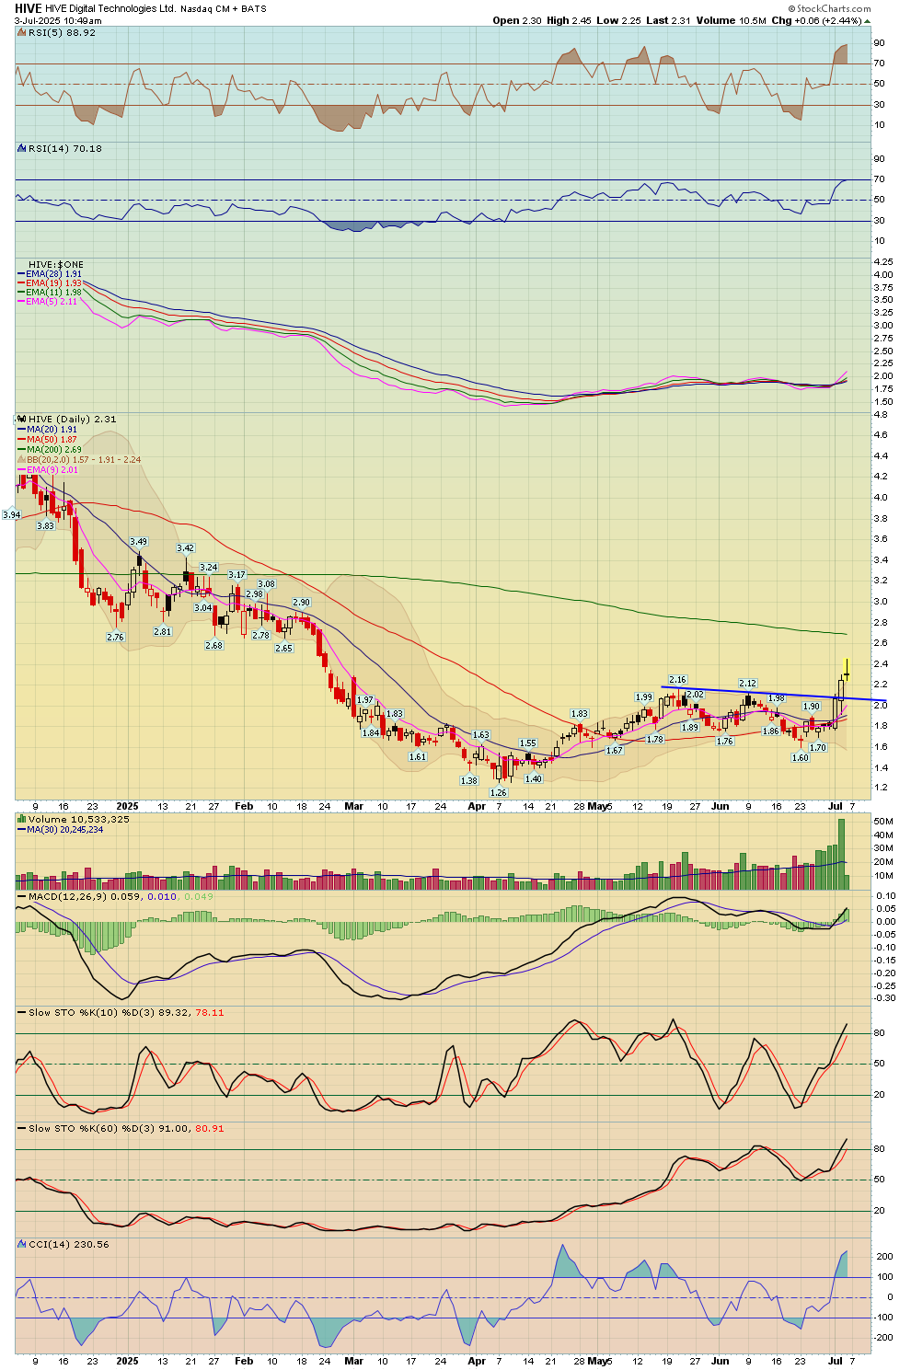Select the MA(200) green legend entry
This screenshot has height=1370, width=911.
coord(46,449)
